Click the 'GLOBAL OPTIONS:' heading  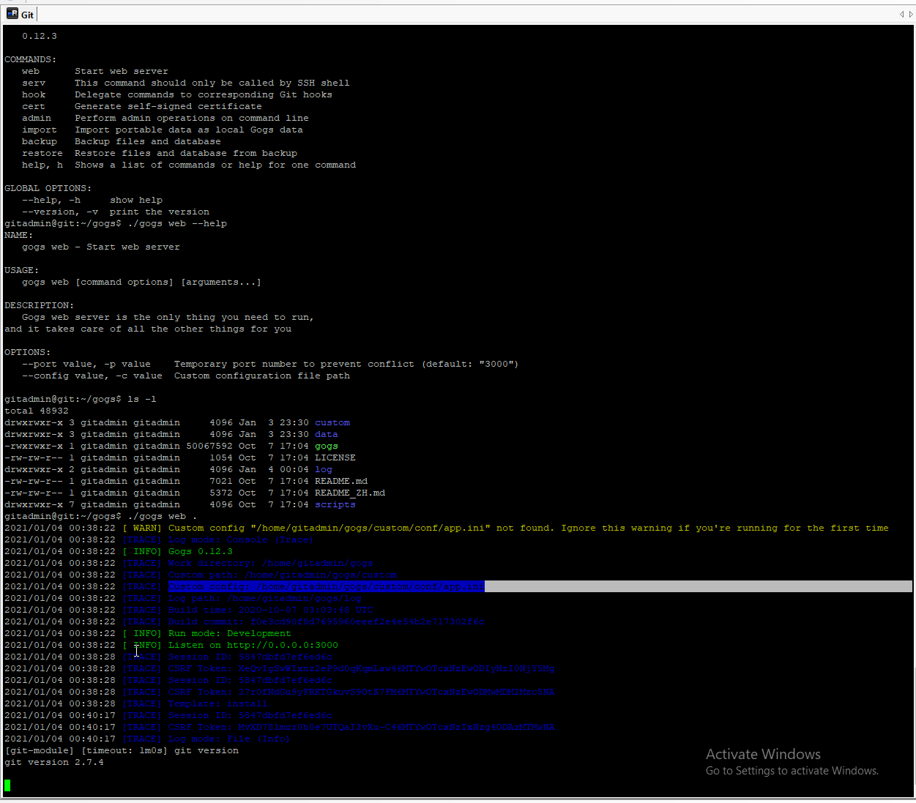[x=48, y=188]
